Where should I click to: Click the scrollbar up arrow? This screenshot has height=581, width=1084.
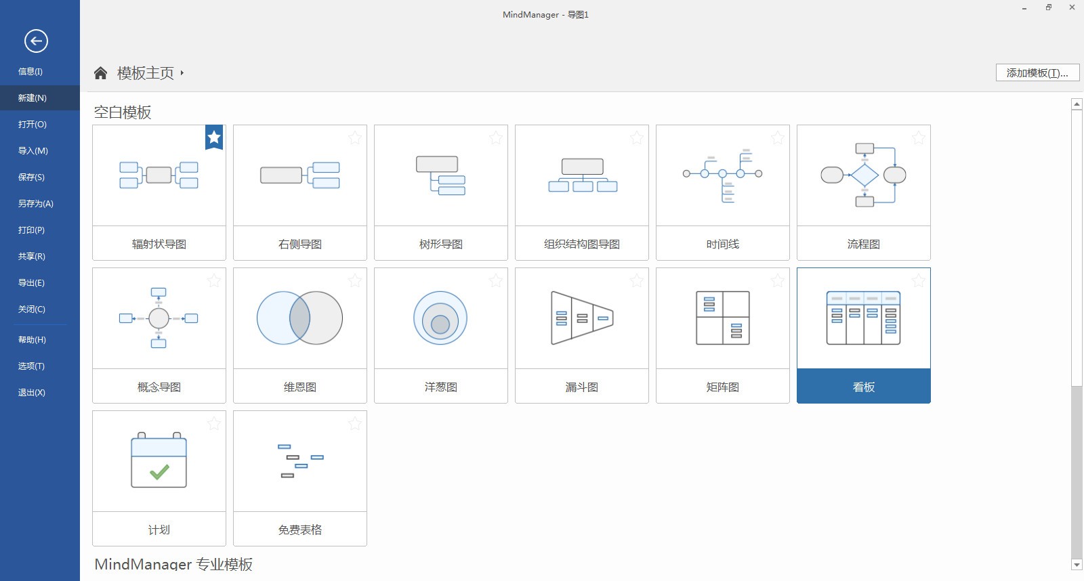pyautogui.click(x=1077, y=104)
